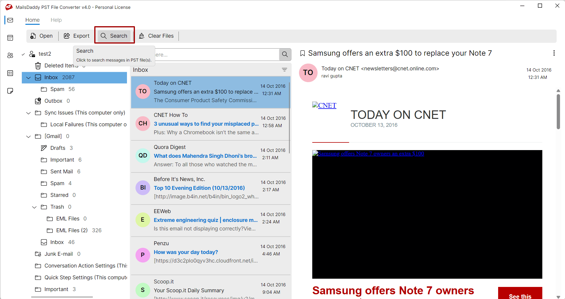Select the selected Today on CNET email
Screen dimensions: 565x299
pos(211,92)
